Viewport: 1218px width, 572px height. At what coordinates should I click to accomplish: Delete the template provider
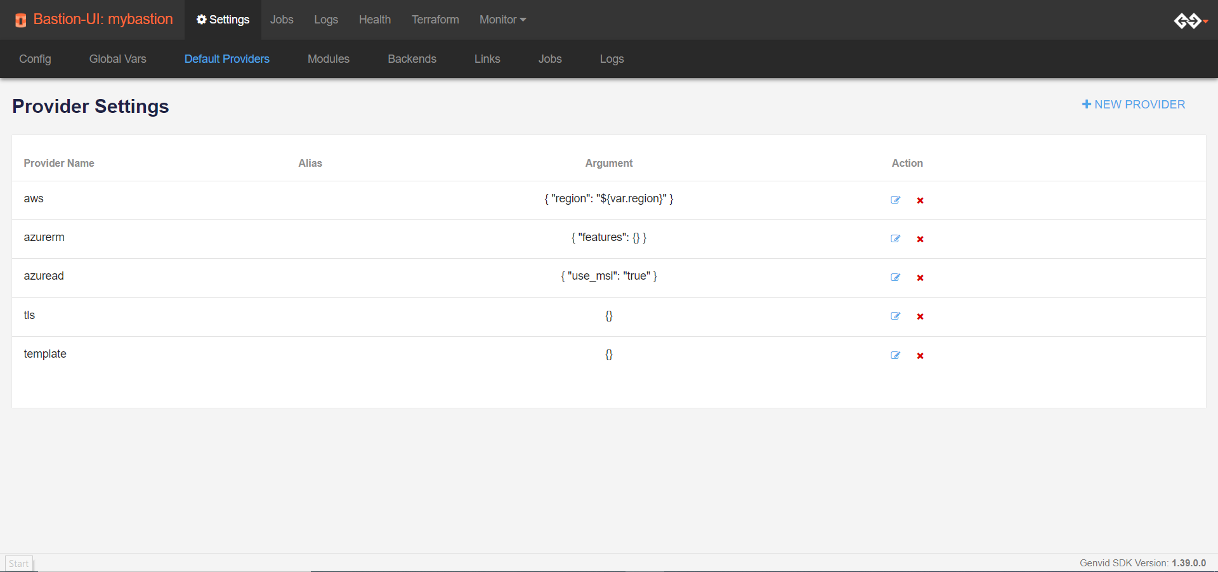point(920,356)
